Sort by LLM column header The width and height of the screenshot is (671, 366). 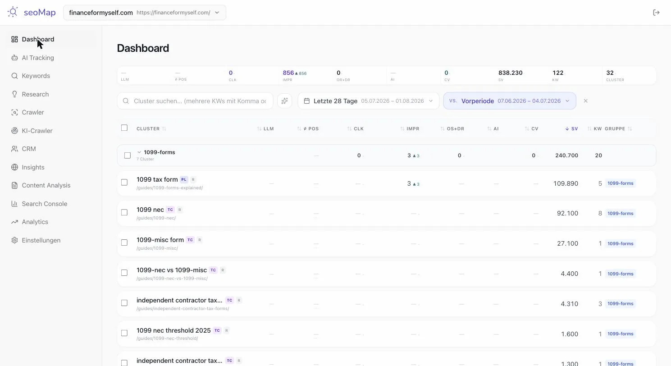(x=266, y=129)
